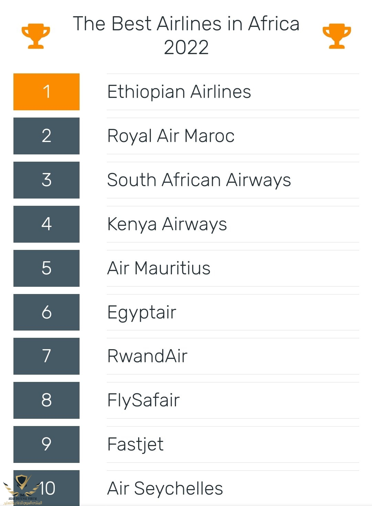
Task: Select Royal Air Maroc in the list
Action: (x=171, y=136)
